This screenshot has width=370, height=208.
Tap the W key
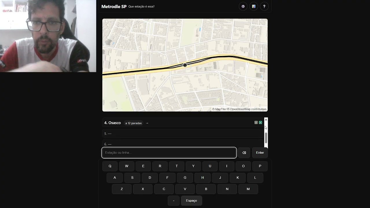click(x=127, y=166)
